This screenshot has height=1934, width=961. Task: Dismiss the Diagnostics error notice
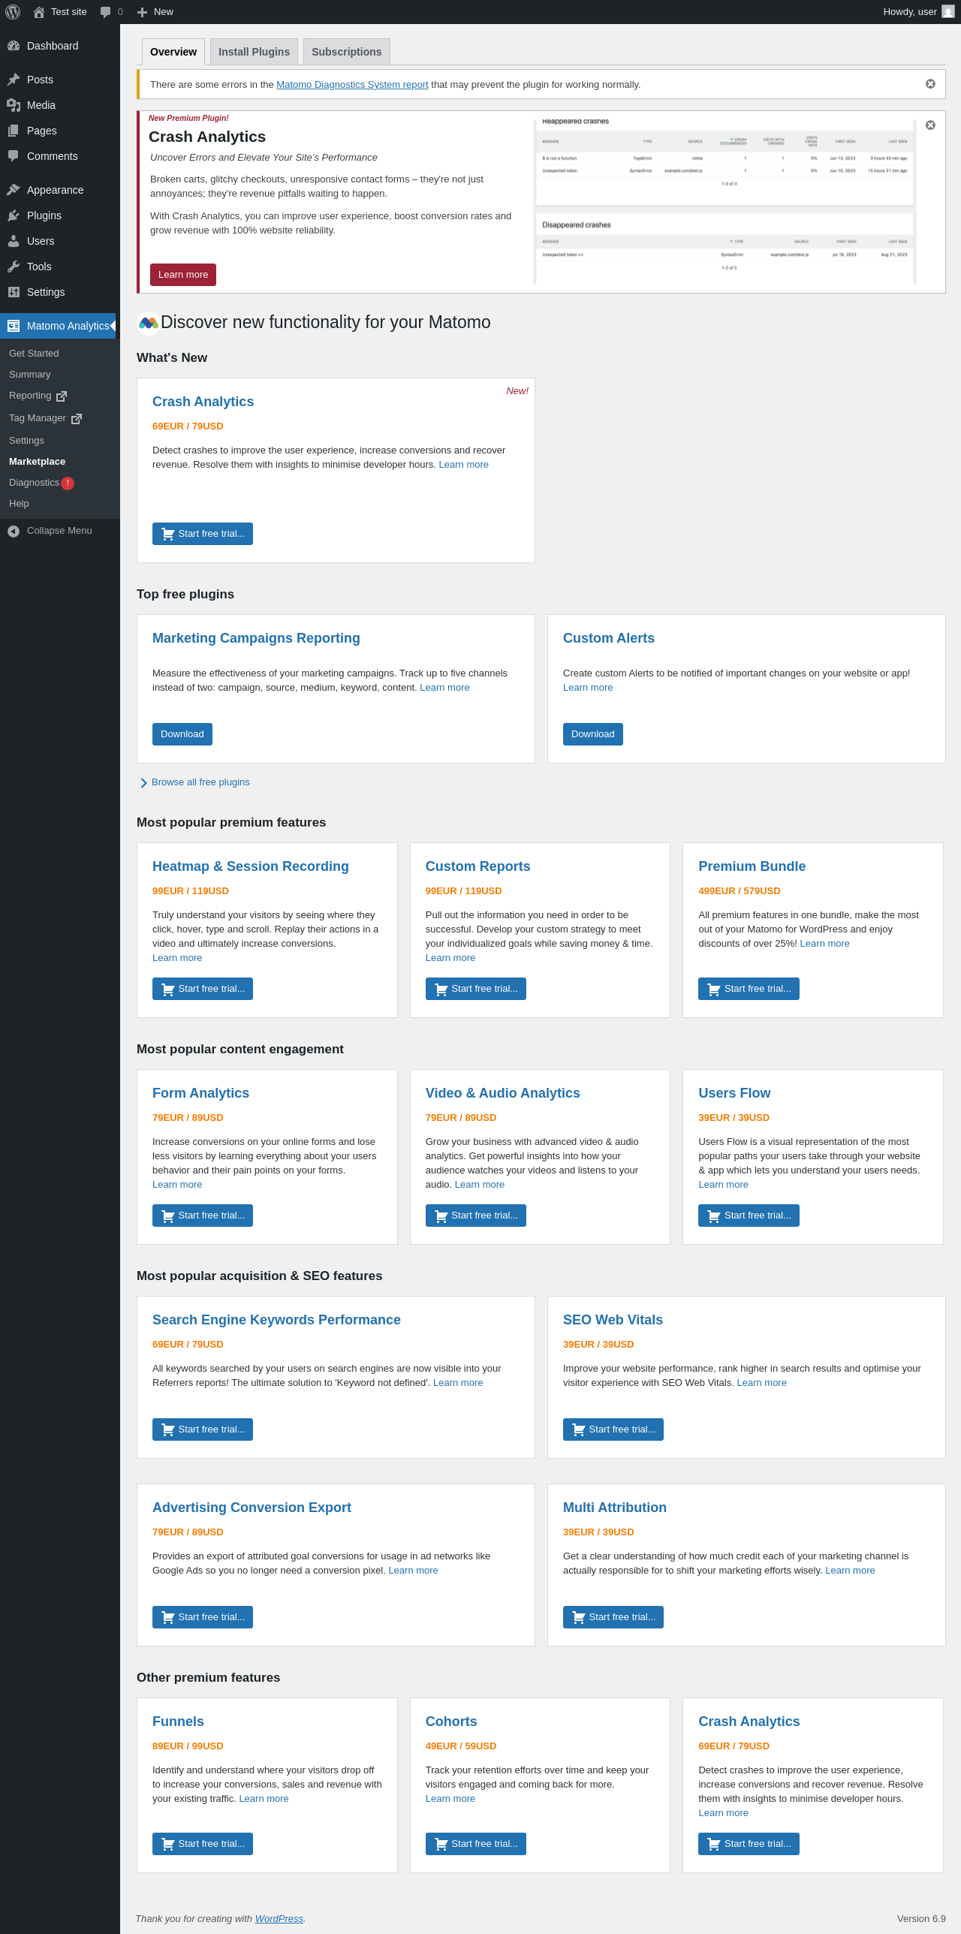(930, 84)
